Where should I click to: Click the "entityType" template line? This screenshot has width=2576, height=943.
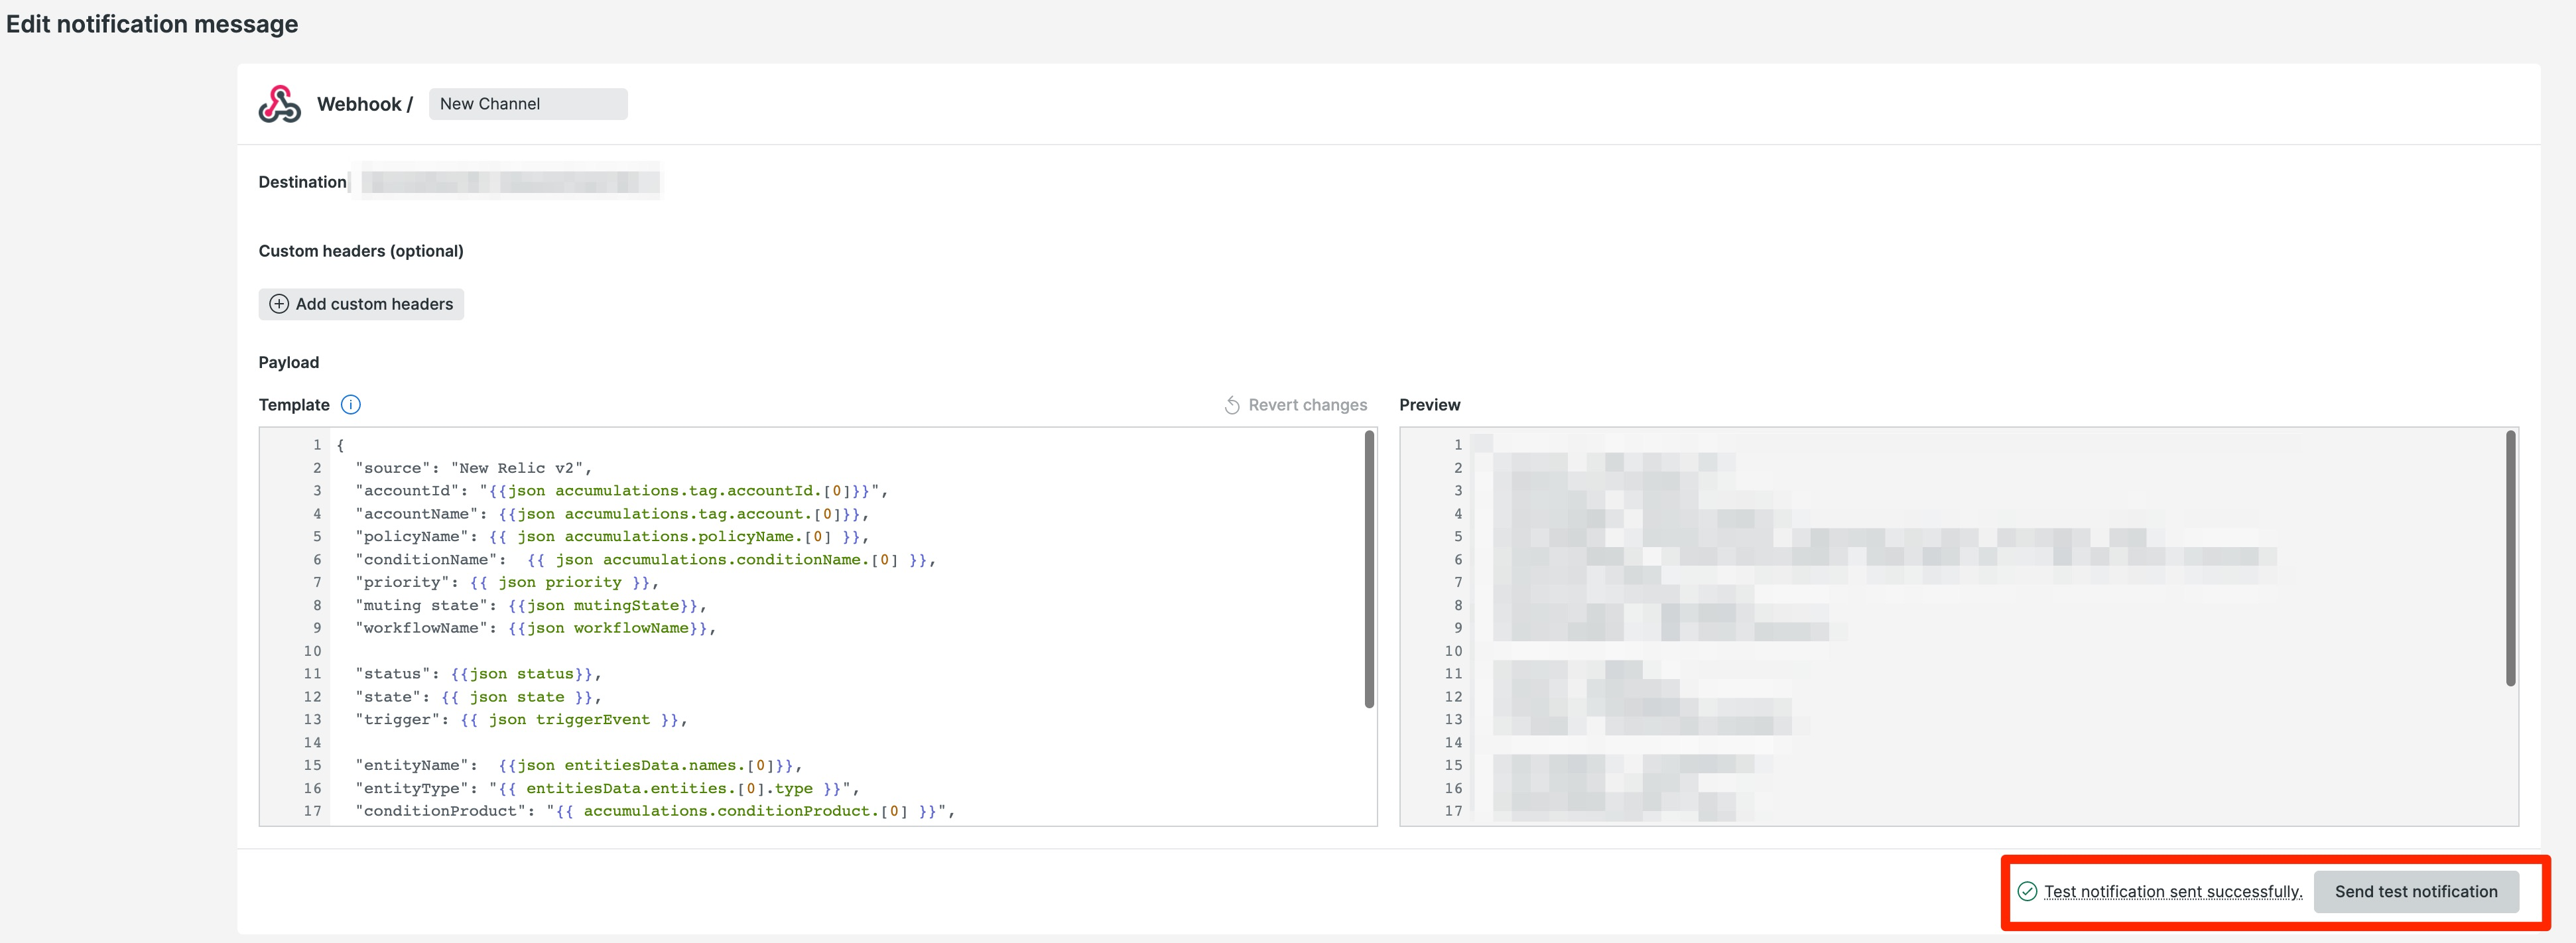(607, 789)
